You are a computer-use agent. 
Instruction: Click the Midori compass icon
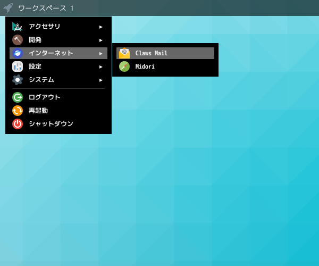[x=124, y=66]
